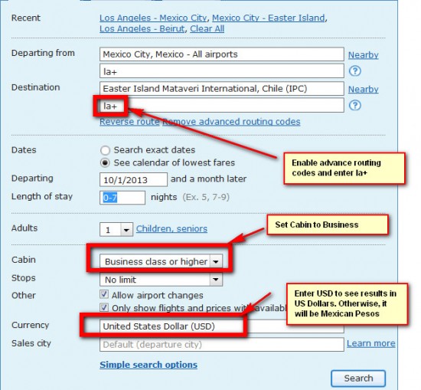Select Search exact dates radio button

105,150
